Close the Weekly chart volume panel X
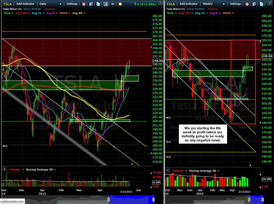The image size is (274, 204). tap(168, 170)
